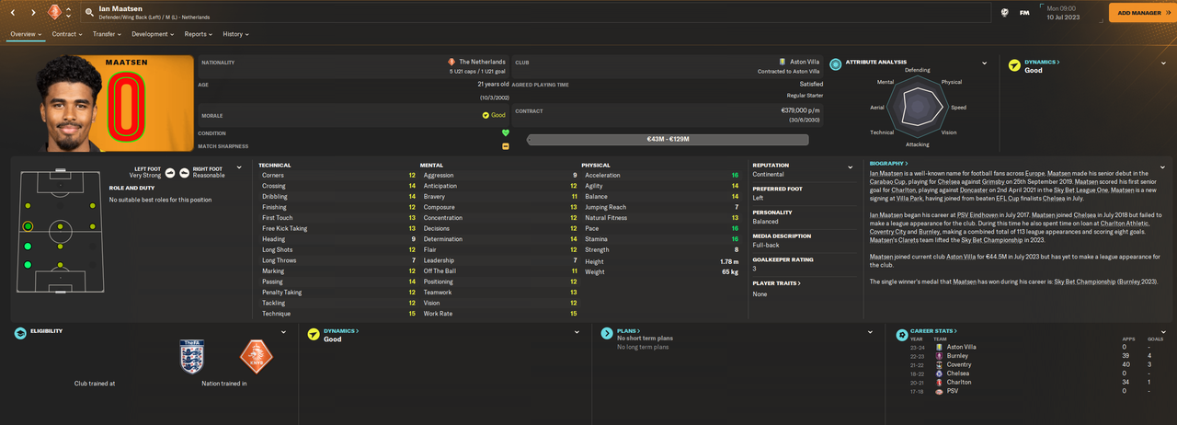Click the Work Rate attribute row
Image resolution: width=1177 pixels, height=425 pixels.
coord(498,314)
